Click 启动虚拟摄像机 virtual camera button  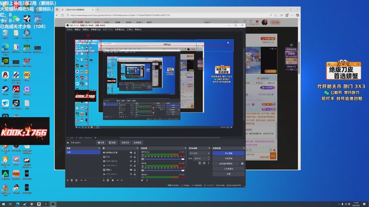coord(226,164)
